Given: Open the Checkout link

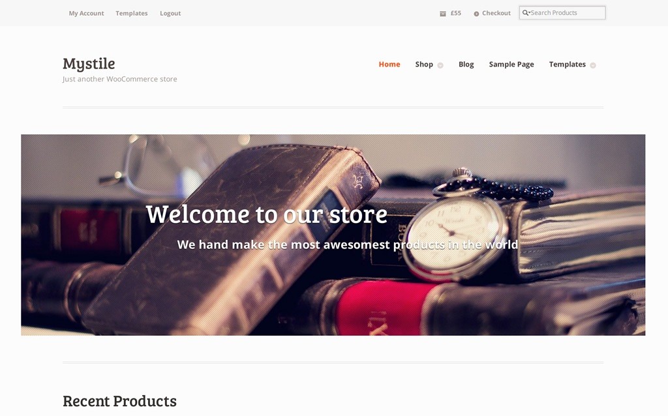Looking at the screenshot, I should click(x=496, y=13).
